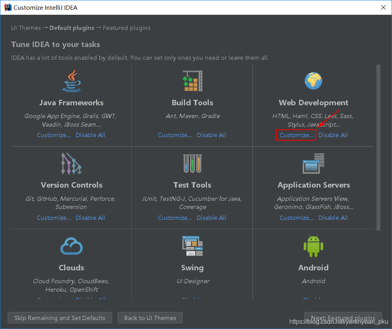Click the Version Controls heading
The width and height of the screenshot is (392, 329).
pyautogui.click(x=72, y=185)
